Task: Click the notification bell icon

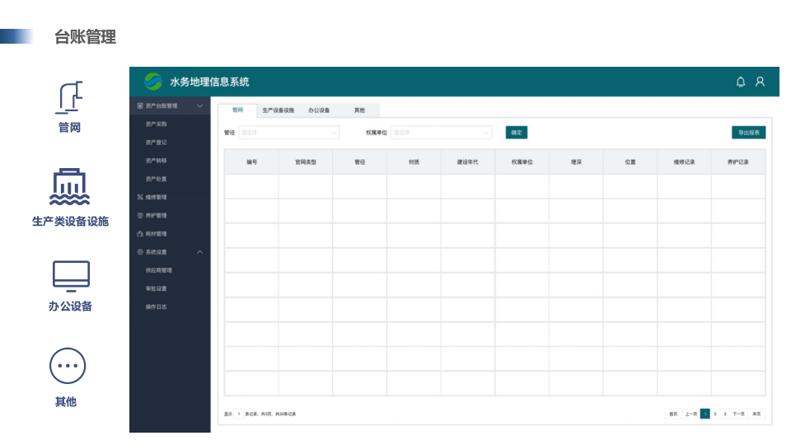Action: (x=740, y=82)
